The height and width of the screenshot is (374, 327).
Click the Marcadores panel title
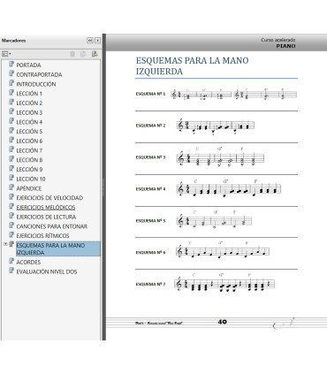(13, 41)
